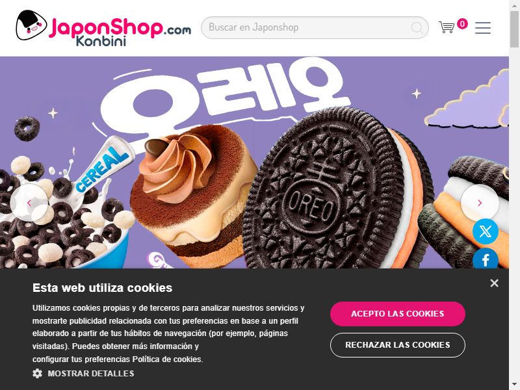Open the Política de cookies link
This screenshot has height=390, width=520.
[x=167, y=359]
